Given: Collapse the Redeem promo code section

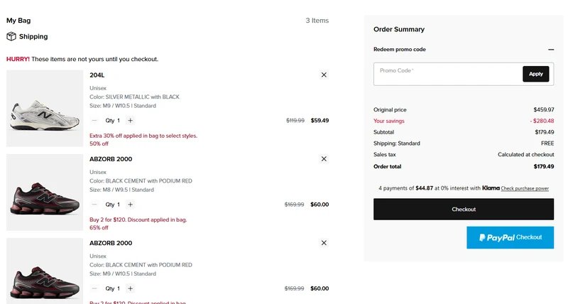Looking at the screenshot, I should [551, 49].
